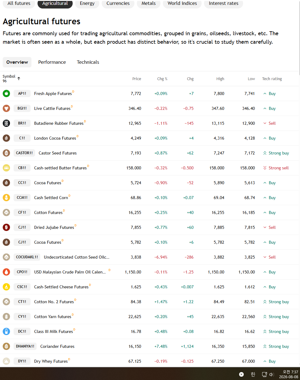The width and height of the screenshot is (300, 380).
Task: Switch to the Performance tab
Action: point(52,62)
